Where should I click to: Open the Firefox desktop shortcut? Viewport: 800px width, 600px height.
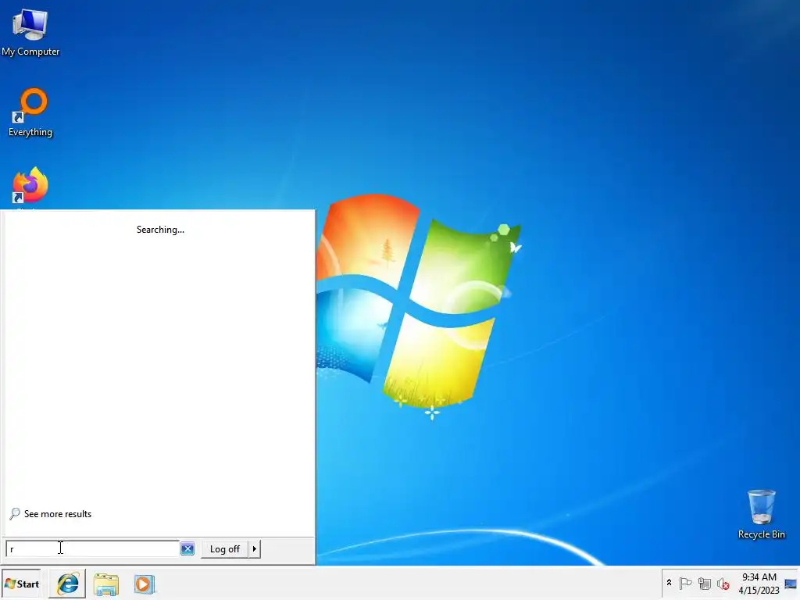[30, 186]
